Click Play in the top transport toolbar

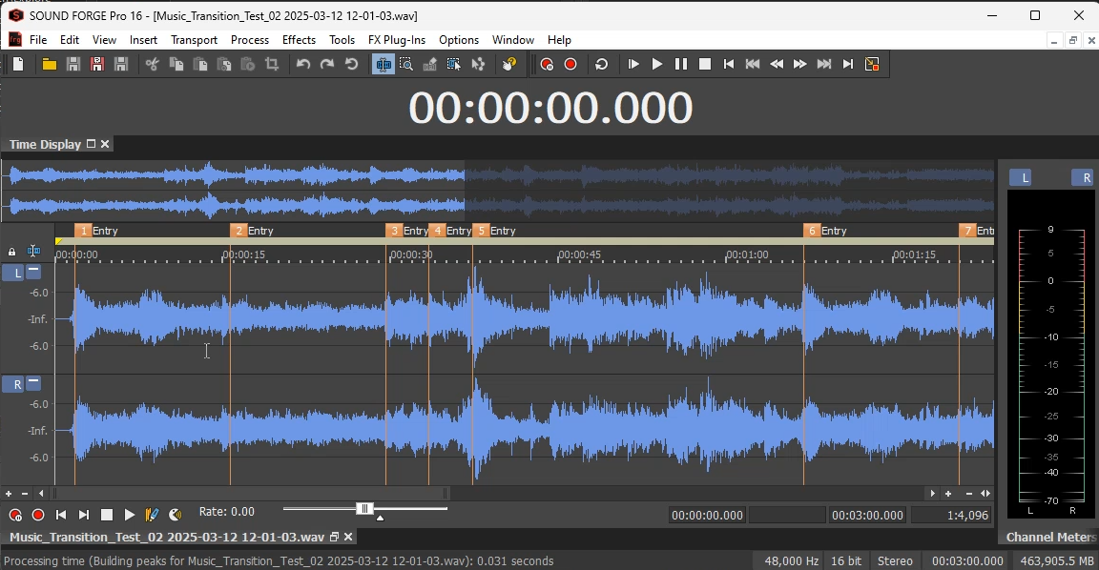tap(656, 65)
